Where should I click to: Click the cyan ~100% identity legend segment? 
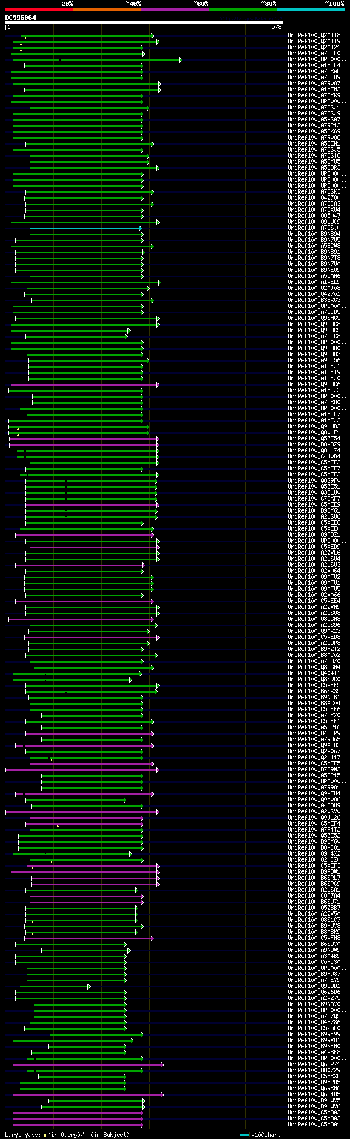point(311,10)
